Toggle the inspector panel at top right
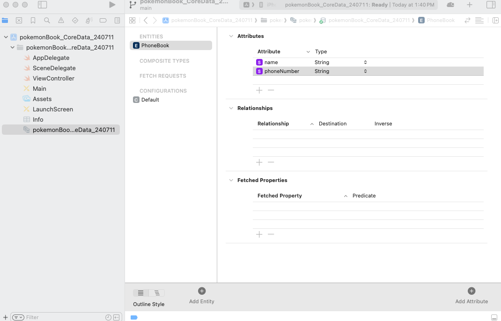 pos(491,5)
